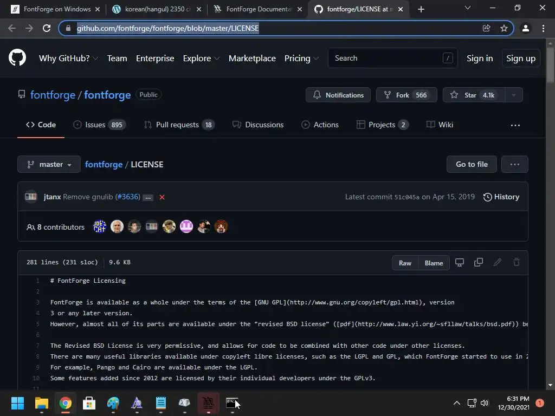Click the Marketplace nav link
This screenshot has width=555, height=416.
point(252,58)
